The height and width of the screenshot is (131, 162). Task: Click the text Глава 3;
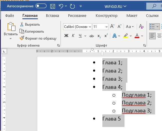(x=112, y=79)
